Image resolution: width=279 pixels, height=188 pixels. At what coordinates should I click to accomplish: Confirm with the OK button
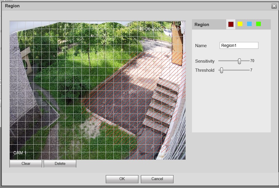coord(122,179)
